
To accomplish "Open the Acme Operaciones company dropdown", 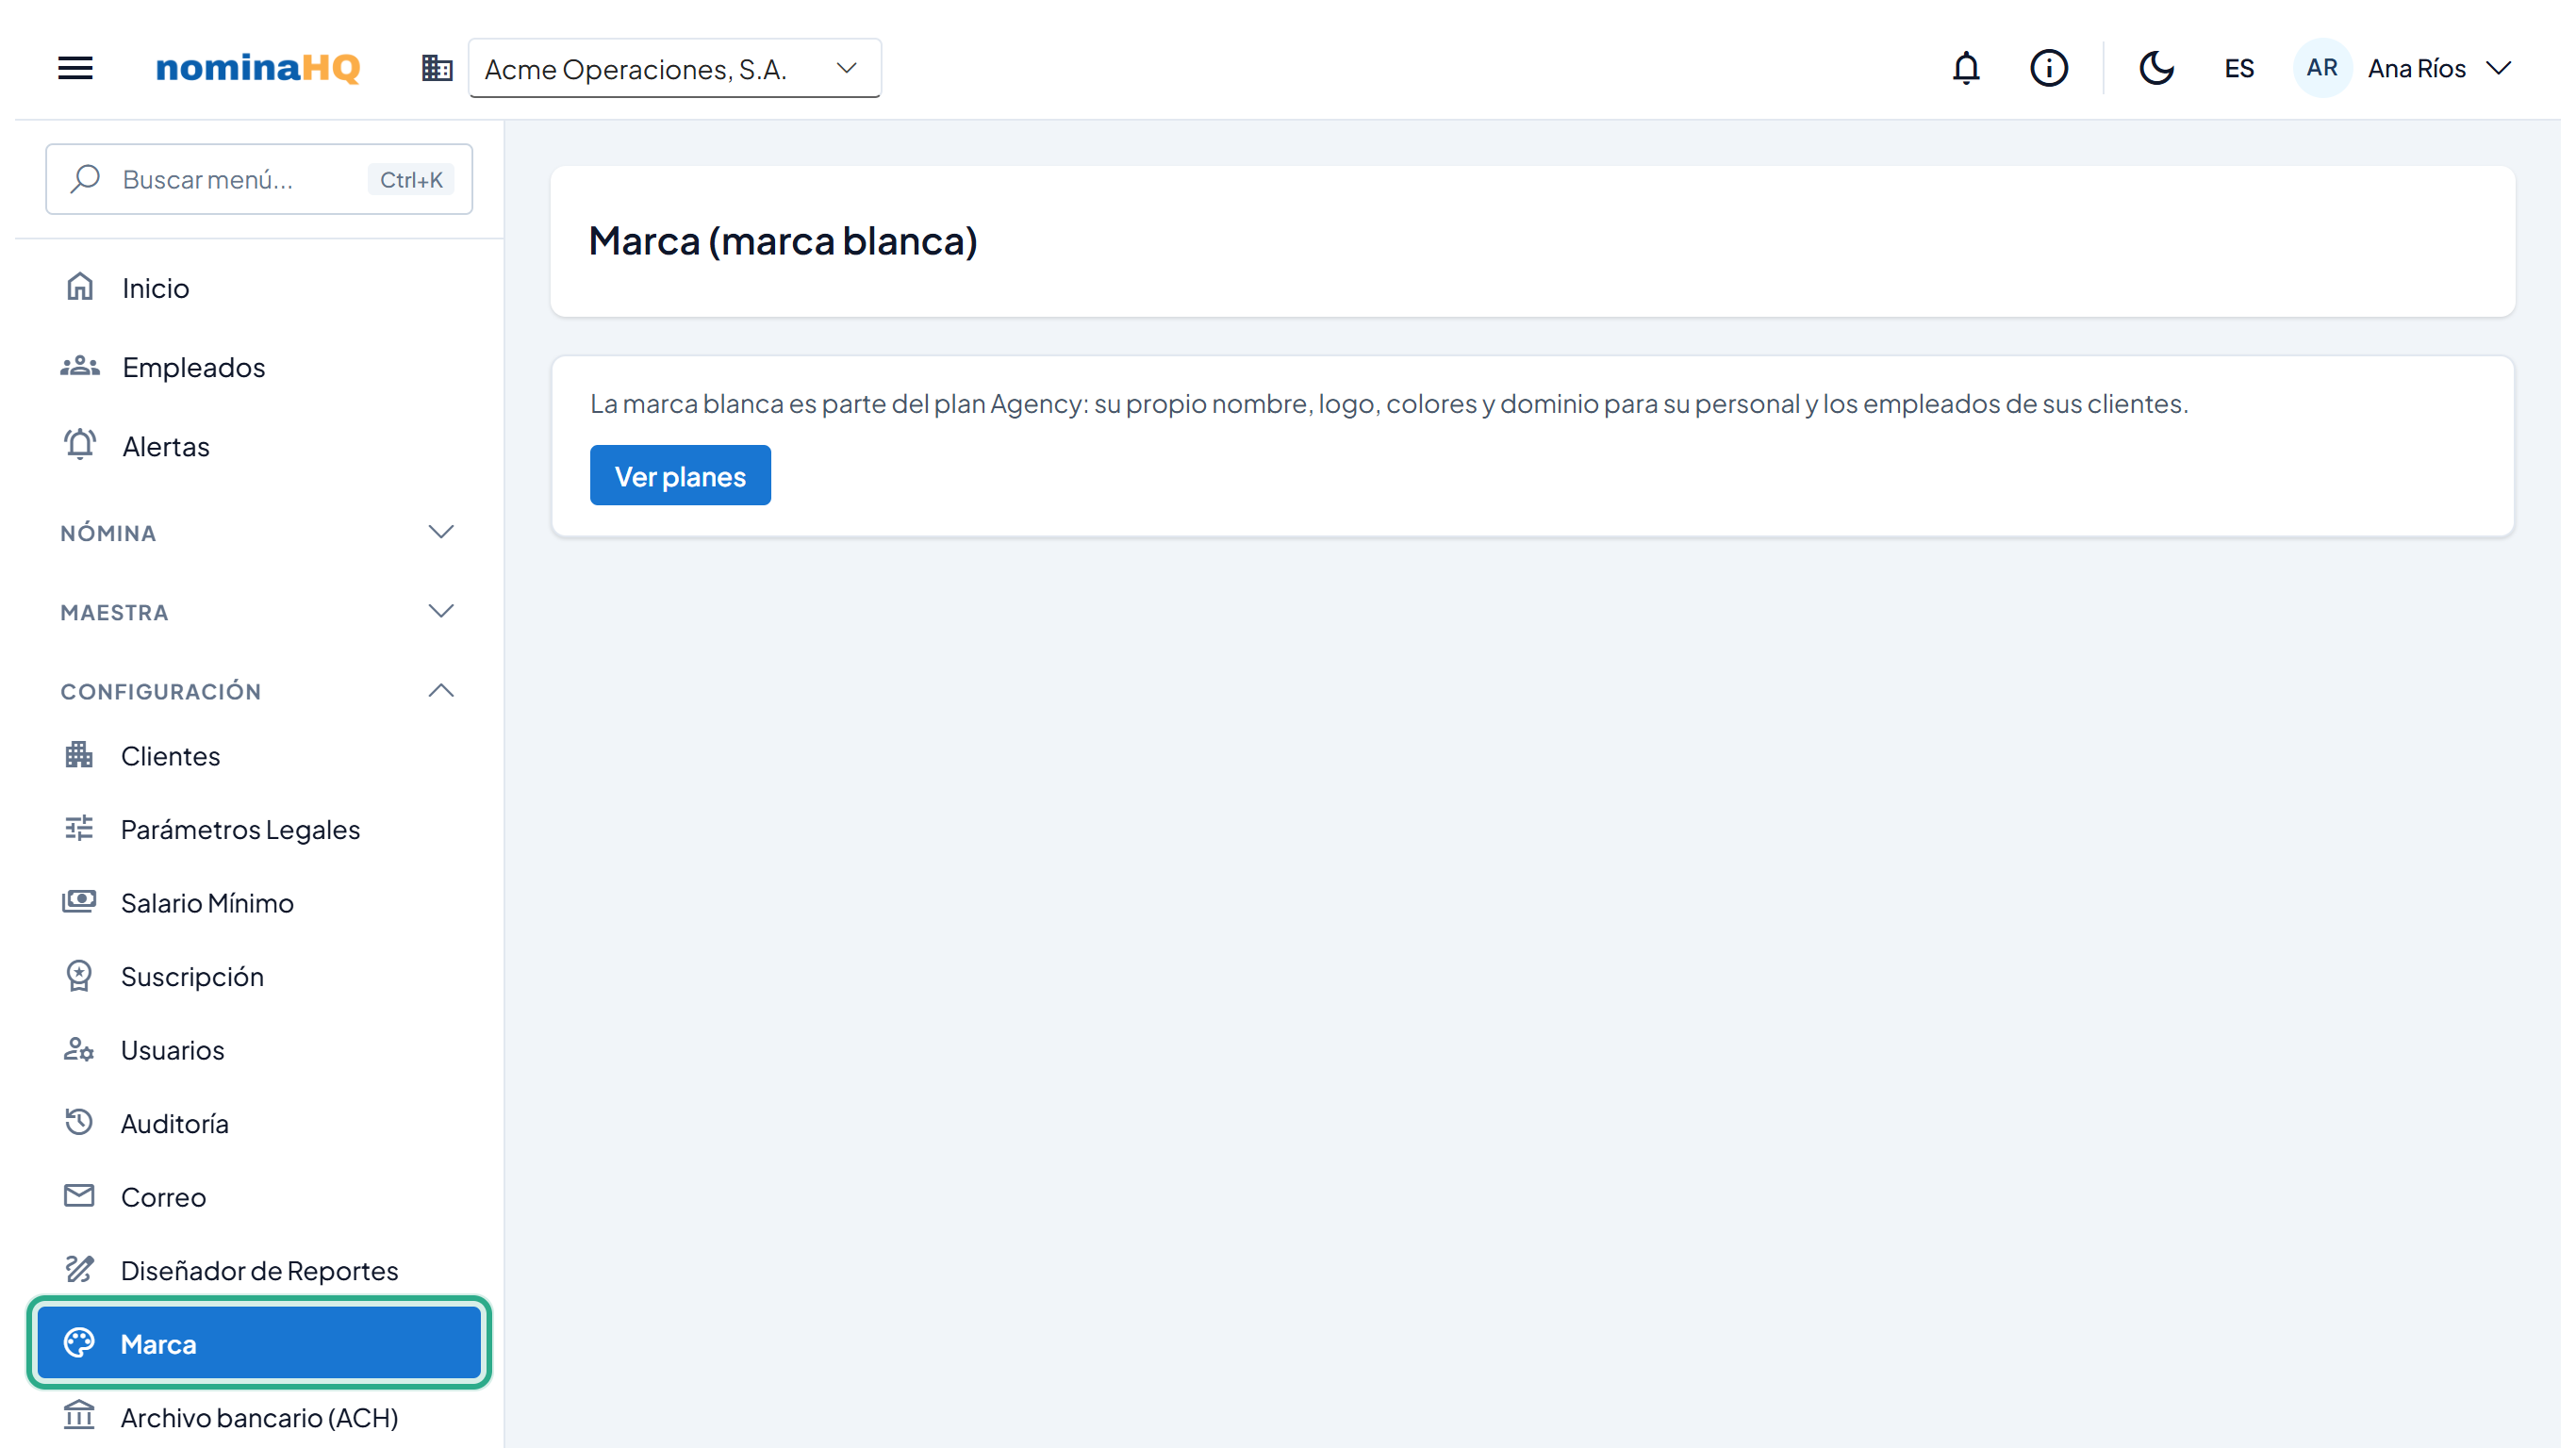I will tap(675, 68).
